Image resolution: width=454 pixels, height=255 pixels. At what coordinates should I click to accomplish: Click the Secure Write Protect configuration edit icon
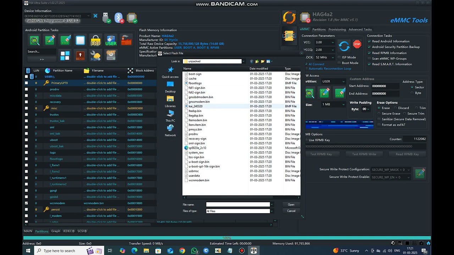coord(420,173)
